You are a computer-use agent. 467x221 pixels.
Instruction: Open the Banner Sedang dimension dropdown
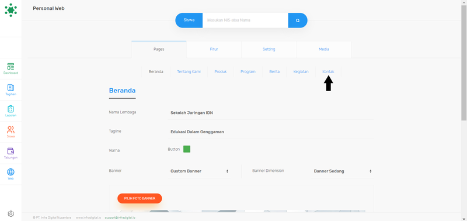[x=342, y=171]
